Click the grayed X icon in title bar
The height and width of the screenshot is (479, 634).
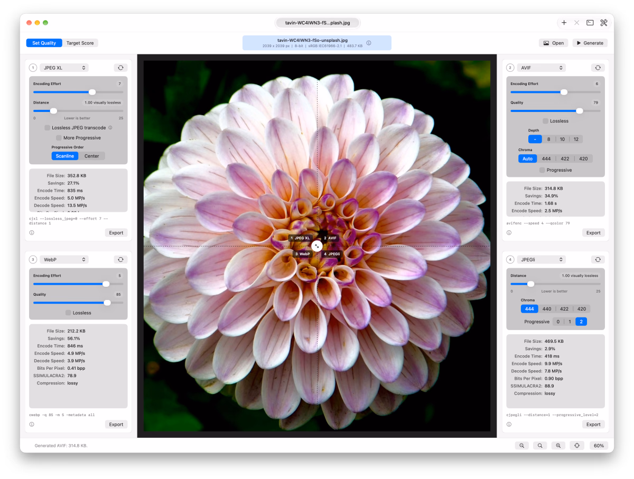pyautogui.click(x=576, y=23)
